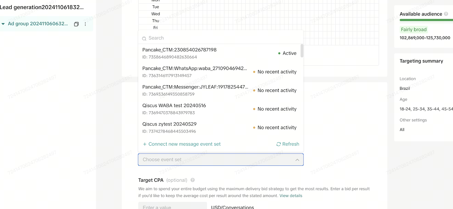Click Target CPA help icon
The image size is (453, 209).
point(193,180)
